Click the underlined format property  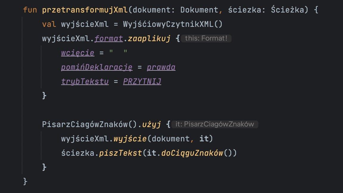click(x=109, y=38)
